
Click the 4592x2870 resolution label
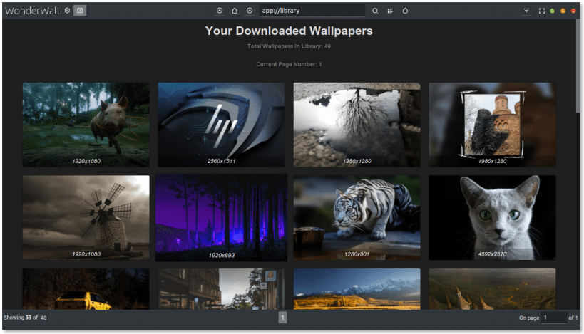pos(492,254)
